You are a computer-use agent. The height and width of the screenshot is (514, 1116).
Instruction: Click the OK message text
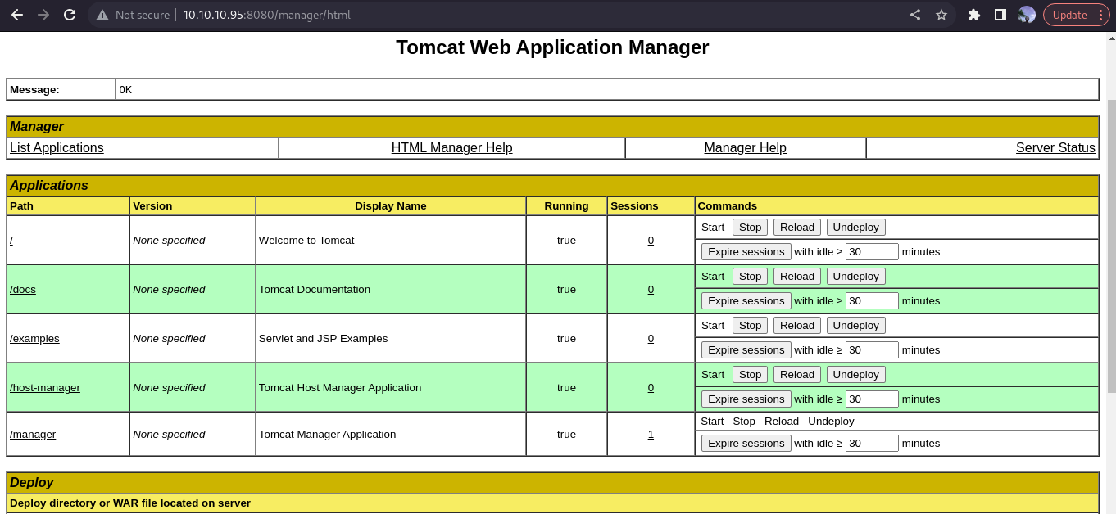coord(125,90)
